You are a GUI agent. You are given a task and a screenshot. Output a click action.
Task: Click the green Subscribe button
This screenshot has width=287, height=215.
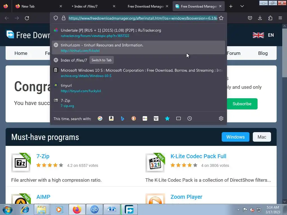(242, 104)
